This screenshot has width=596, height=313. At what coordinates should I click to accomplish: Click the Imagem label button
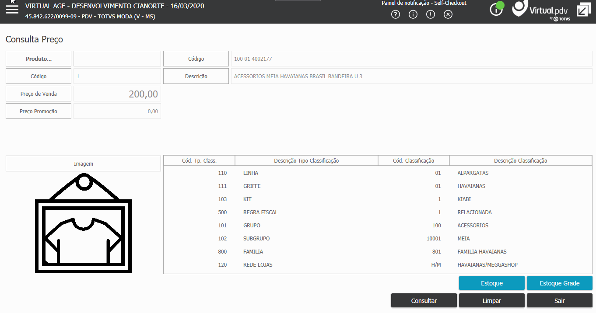click(x=83, y=163)
